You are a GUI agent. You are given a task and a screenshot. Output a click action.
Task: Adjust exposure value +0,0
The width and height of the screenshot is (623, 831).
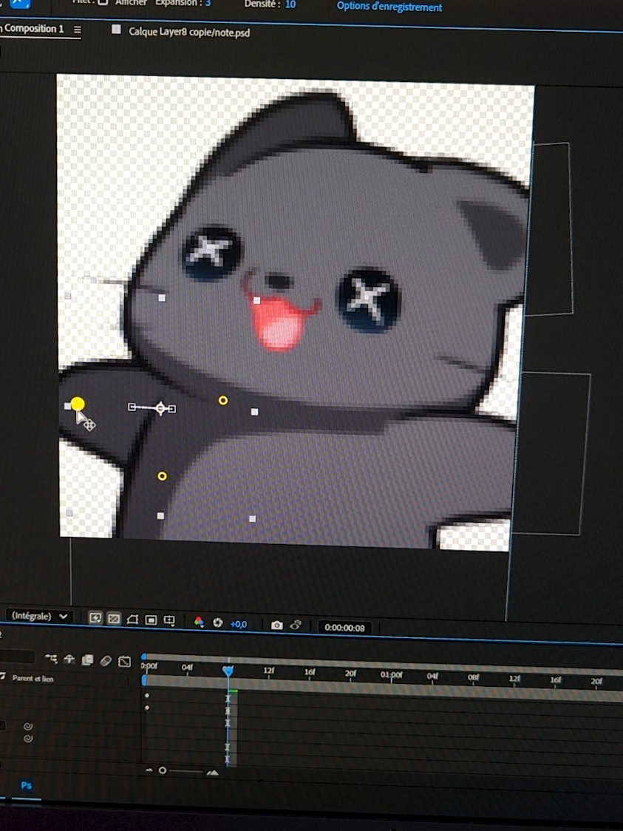click(x=239, y=624)
